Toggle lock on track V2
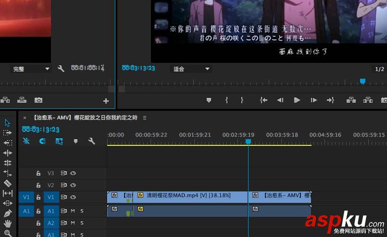387x237 pixels. [38, 185]
